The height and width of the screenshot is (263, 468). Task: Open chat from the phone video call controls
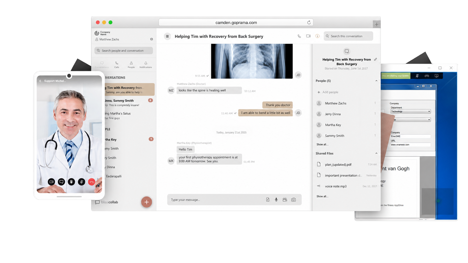point(61,182)
